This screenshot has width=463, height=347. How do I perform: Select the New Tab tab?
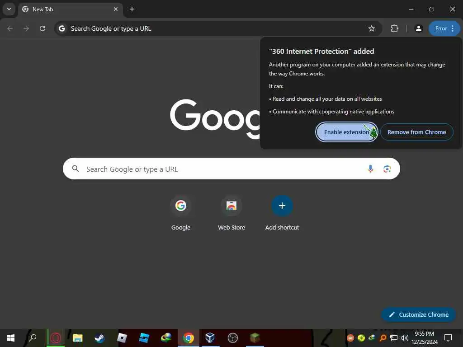[70, 9]
